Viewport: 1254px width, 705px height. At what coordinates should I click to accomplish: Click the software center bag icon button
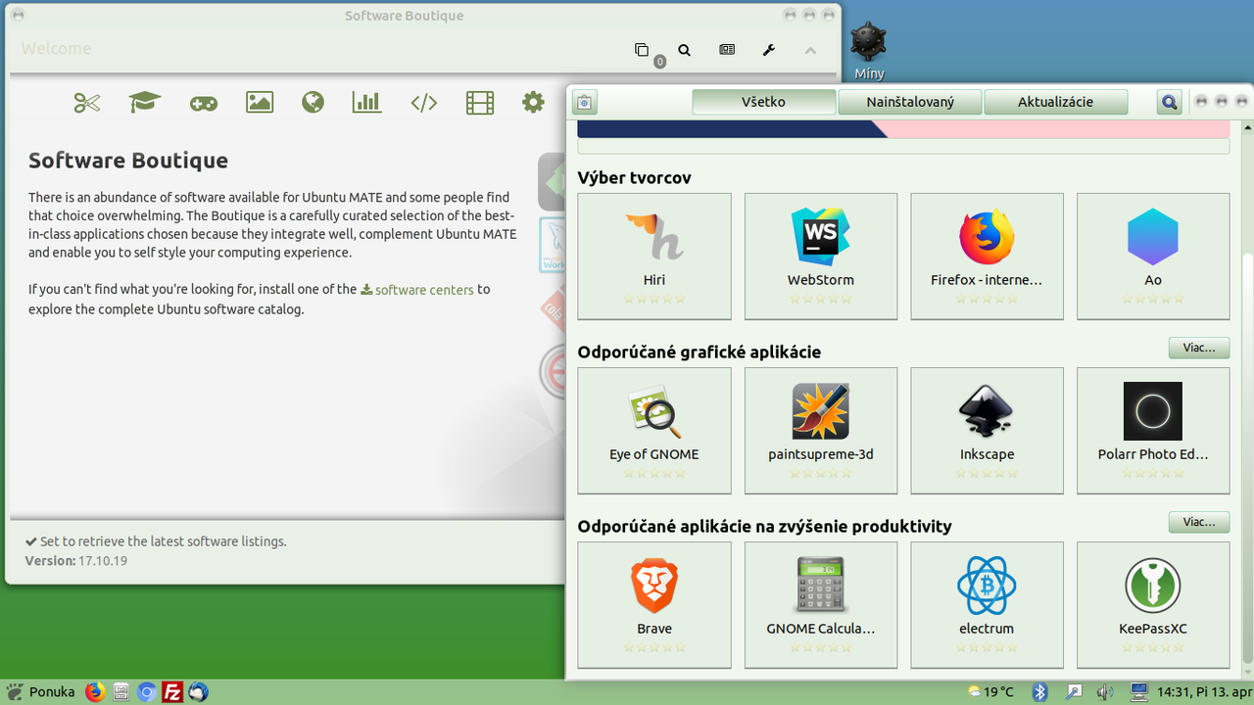click(584, 102)
